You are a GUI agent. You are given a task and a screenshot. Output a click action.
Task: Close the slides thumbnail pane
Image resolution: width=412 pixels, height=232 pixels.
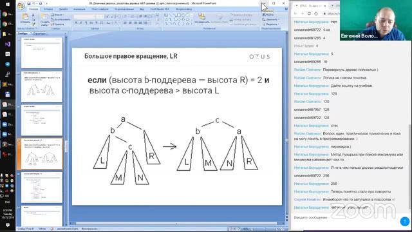66,34
